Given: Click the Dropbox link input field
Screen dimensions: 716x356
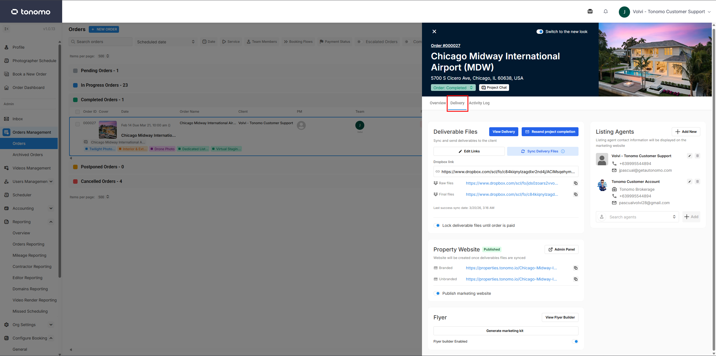Looking at the screenshot, I should pyautogui.click(x=506, y=172).
